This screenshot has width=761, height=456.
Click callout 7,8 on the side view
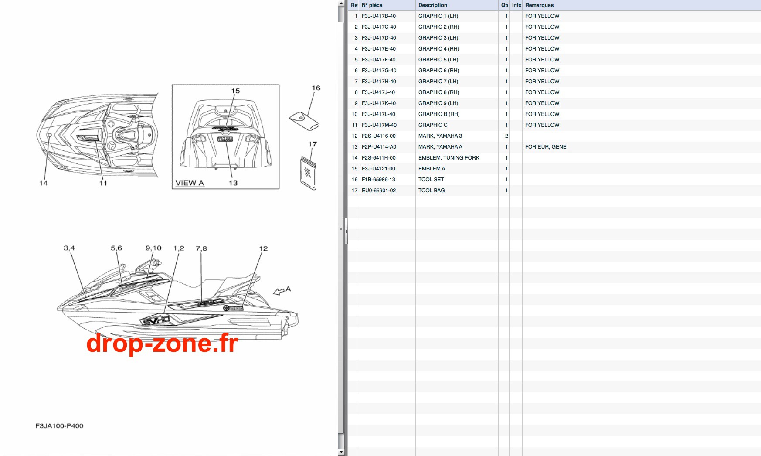tap(201, 248)
